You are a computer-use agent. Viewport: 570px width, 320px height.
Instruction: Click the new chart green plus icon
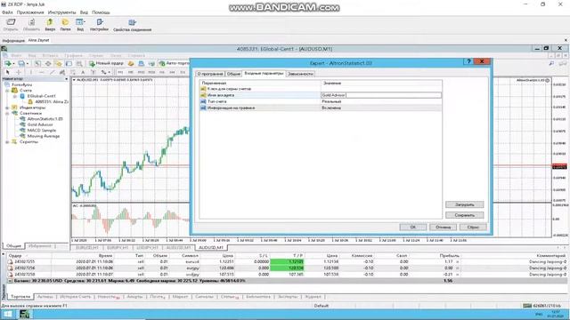click(8, 63)
